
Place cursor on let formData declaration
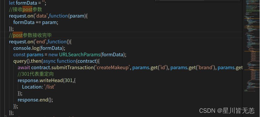click(x=27, y=3)
